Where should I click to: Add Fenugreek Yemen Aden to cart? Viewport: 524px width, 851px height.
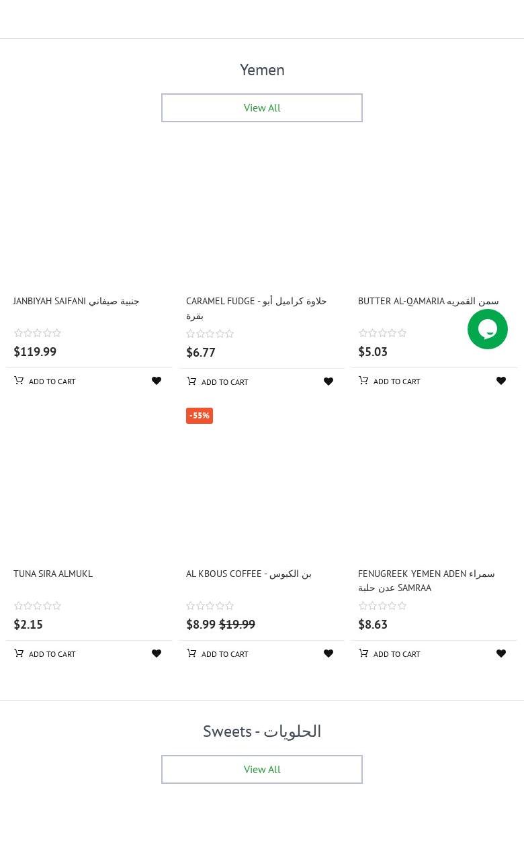[390, 654]
